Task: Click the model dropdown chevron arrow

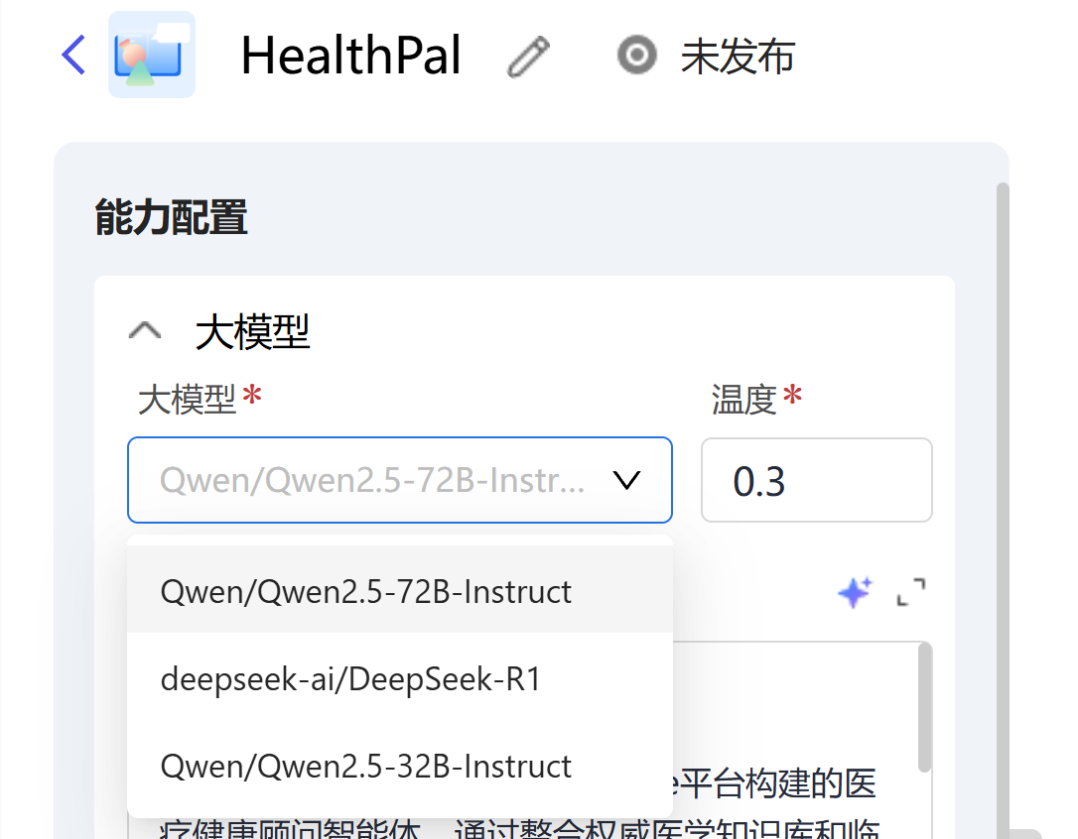Action: click(626, 480)
